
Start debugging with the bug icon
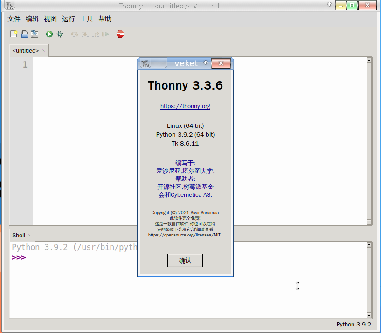pyautogui.click(x=60, y=34)
